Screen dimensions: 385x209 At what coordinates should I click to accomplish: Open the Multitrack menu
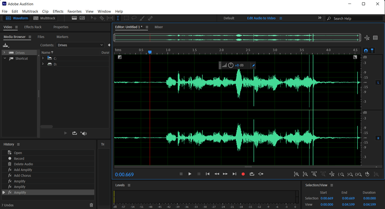(30, 11)
